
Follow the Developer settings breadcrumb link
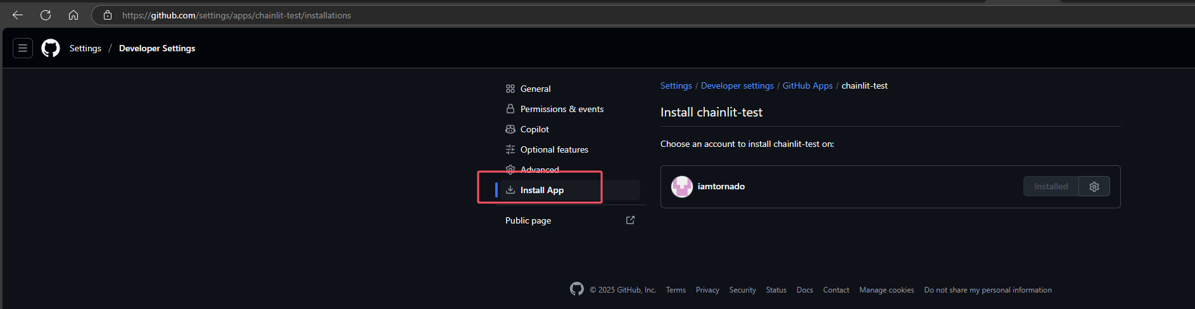tap(737, 85)
